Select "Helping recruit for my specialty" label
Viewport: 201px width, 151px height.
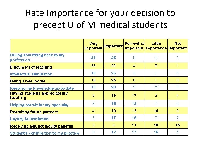39,105
